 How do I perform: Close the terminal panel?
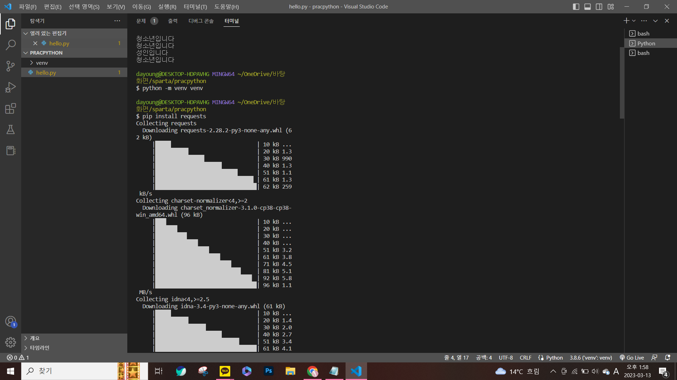coord(667,21)
